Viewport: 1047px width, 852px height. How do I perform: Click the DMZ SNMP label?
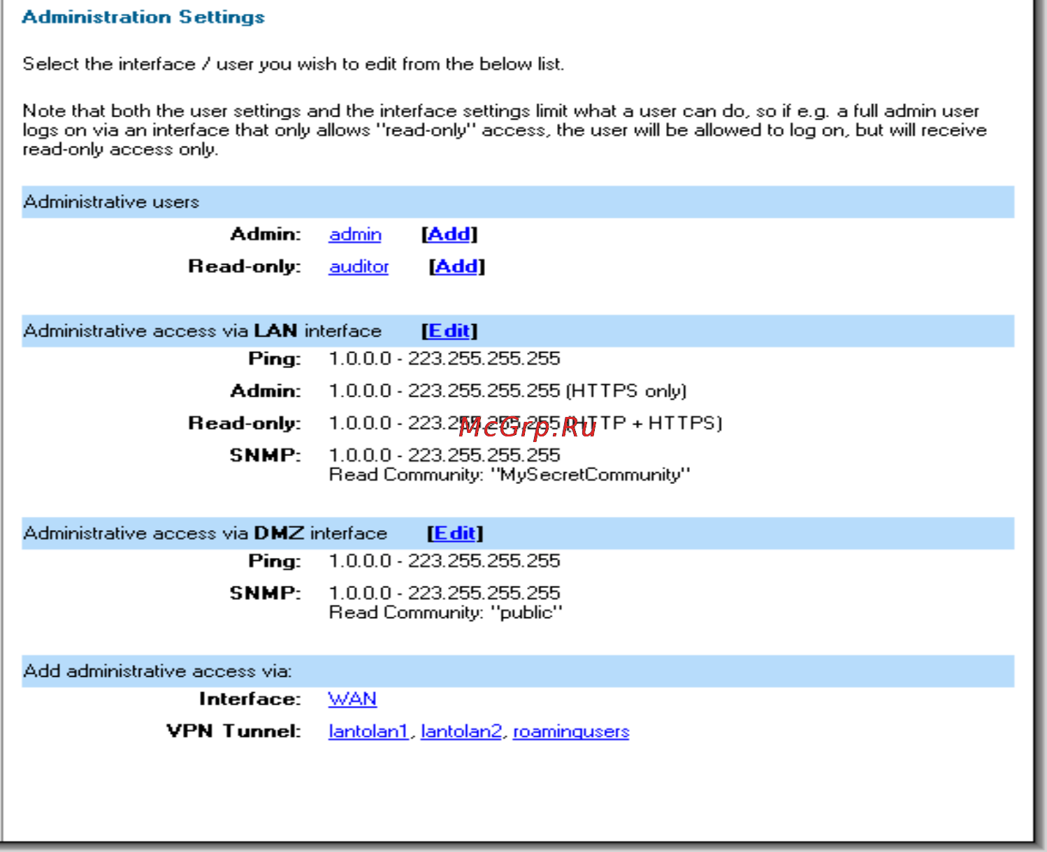[266, 593]
